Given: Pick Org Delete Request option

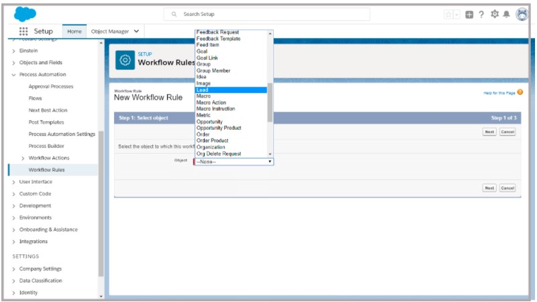Looking at the screenshot, I should (x=219, y=154).
